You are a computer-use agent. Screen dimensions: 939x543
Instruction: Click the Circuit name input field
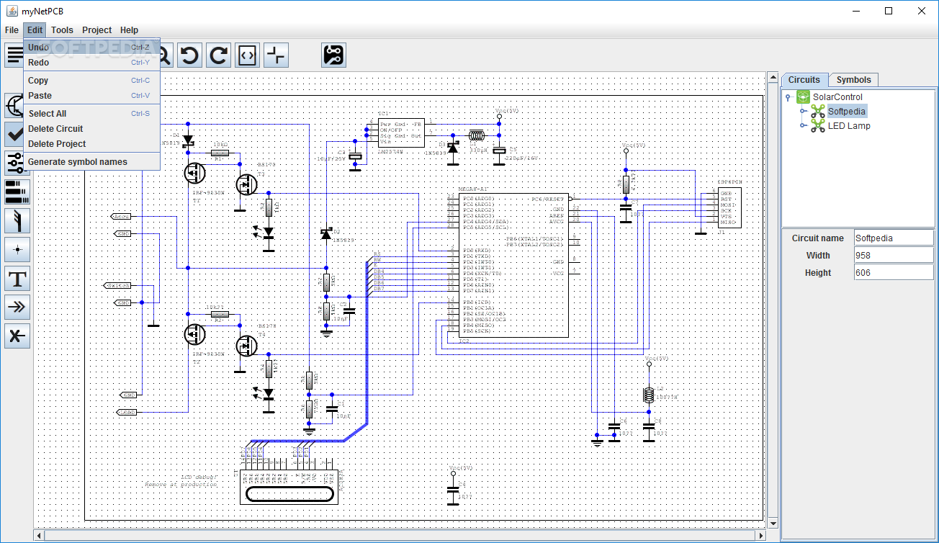[893, 238]
